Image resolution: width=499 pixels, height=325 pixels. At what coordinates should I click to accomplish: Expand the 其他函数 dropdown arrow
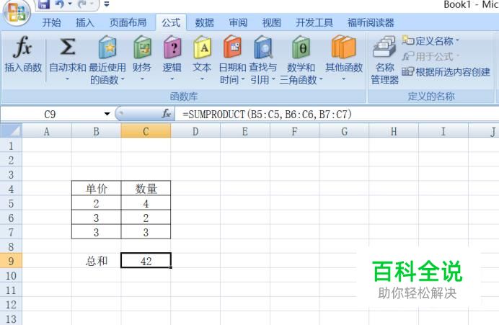[344, 79]
